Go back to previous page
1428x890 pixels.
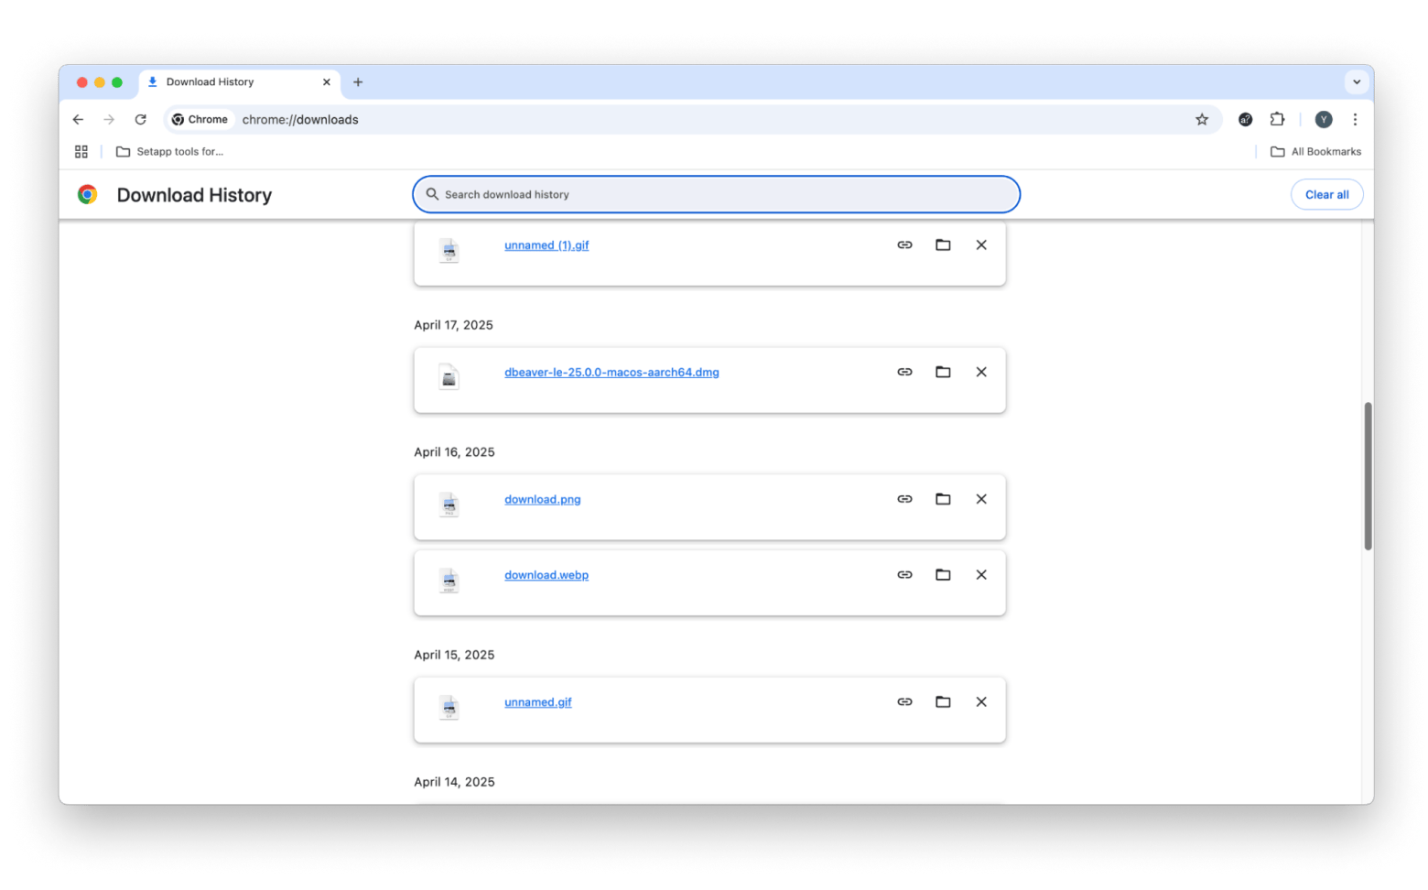(78, 120)
